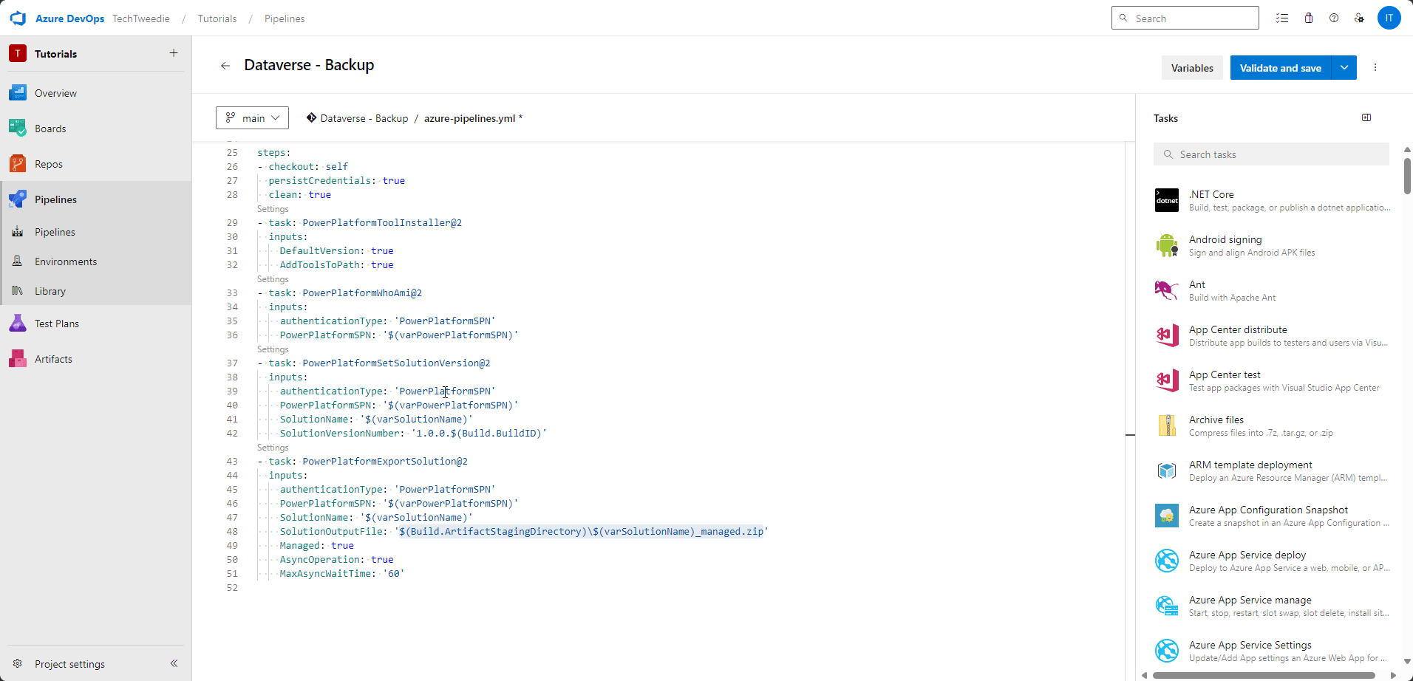Expand the Validate and save split arrow
The width and height of the screenshot is (1413, 681).
click(x=1344, y=67)
